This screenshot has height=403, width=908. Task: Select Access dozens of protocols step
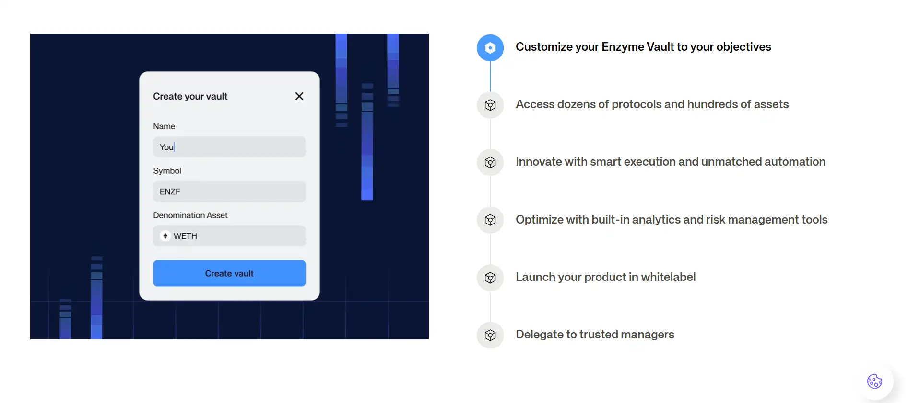tap(652, 104)
